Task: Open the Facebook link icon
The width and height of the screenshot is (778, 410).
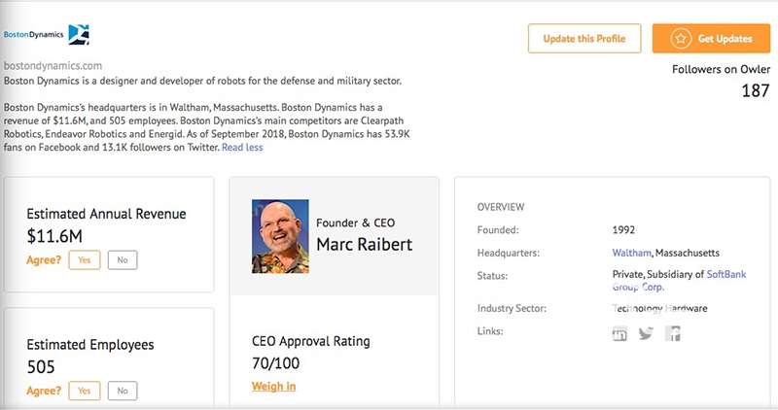Action: point(672,334)
